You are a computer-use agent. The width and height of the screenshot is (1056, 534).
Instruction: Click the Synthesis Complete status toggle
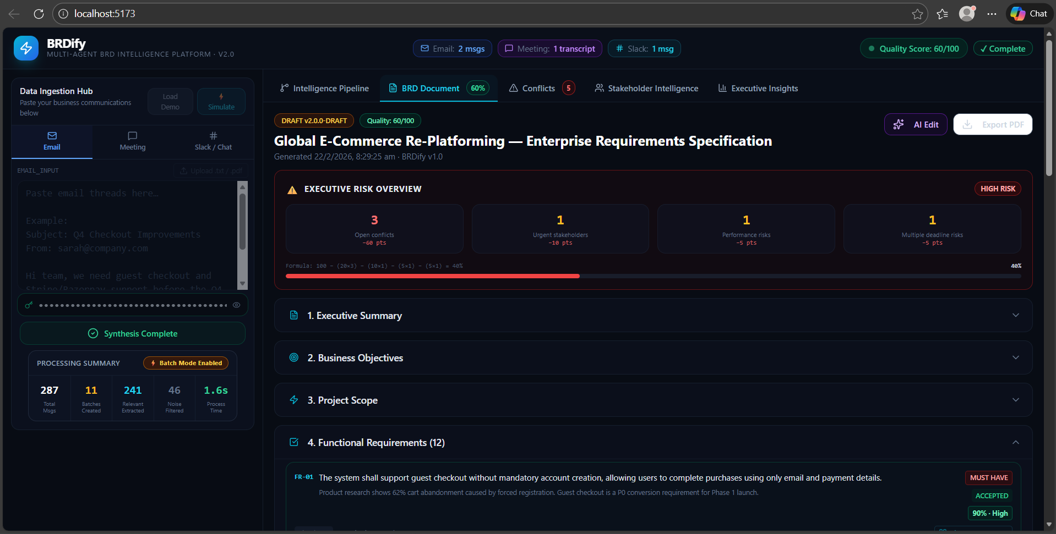click(132, 333)
